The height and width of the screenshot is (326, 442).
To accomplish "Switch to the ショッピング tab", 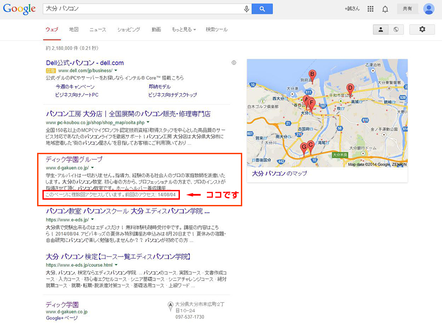I will [x=129, y=29].
